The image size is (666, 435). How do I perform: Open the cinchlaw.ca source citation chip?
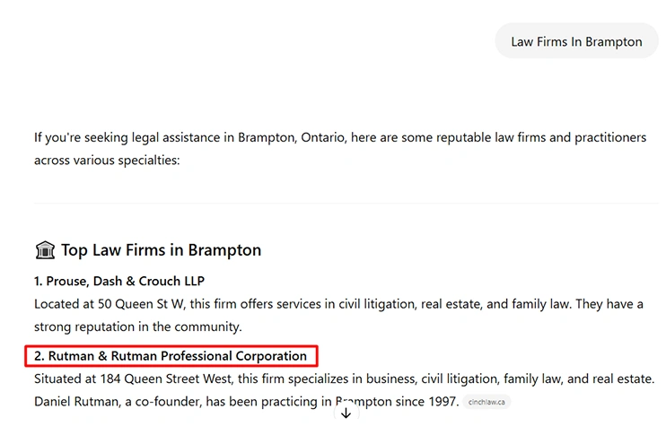(x=487, y=402)
